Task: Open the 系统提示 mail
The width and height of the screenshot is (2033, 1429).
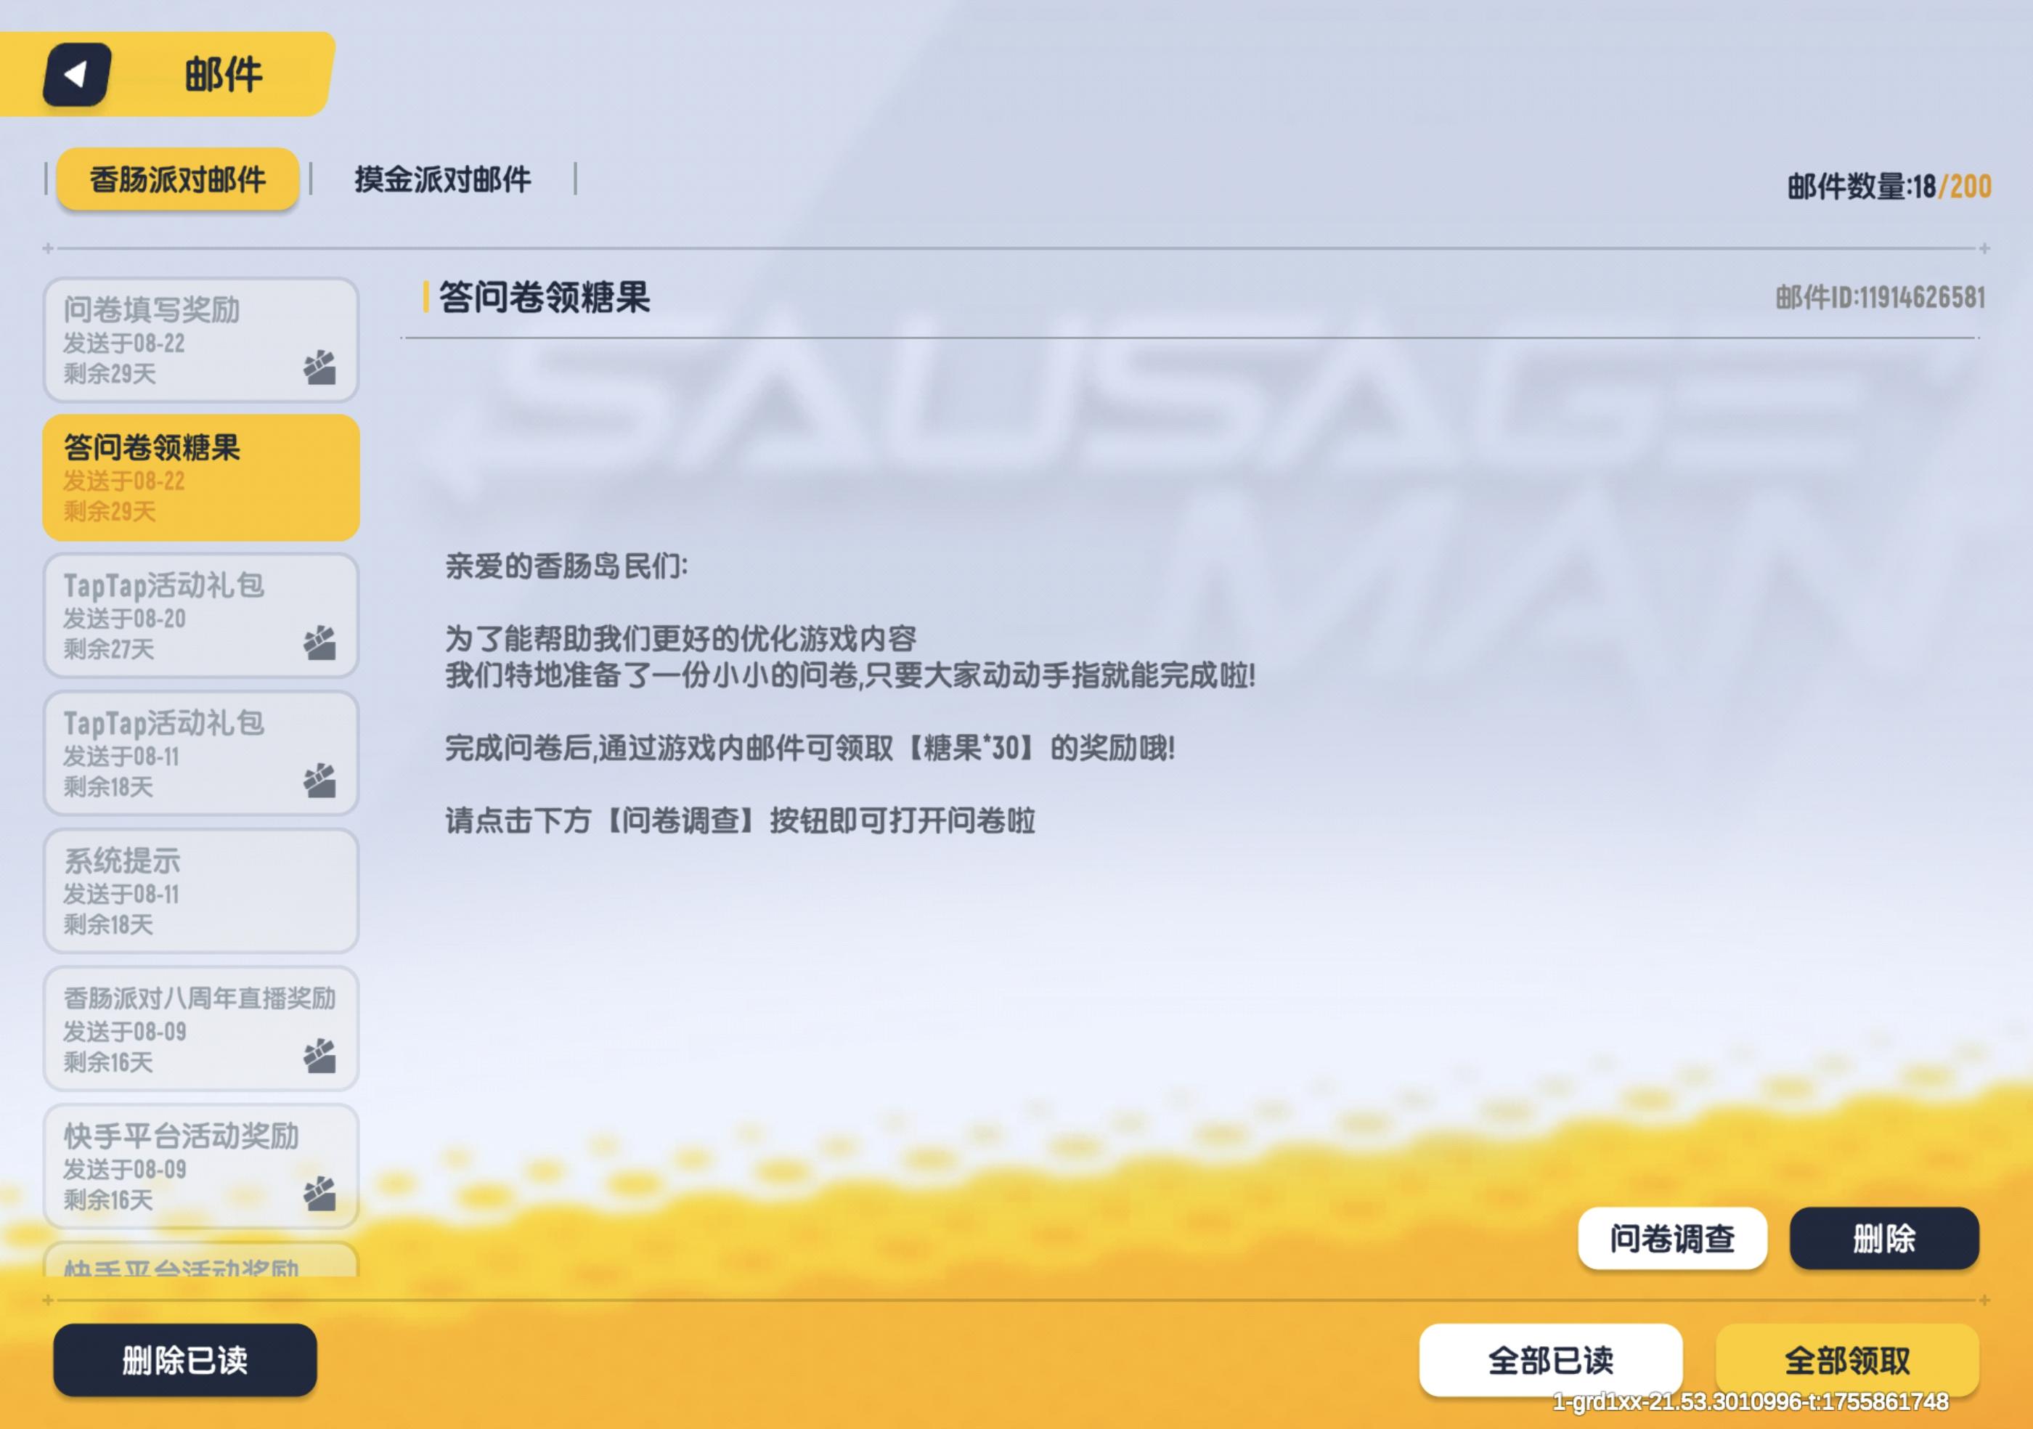Action: pos(201,891)
